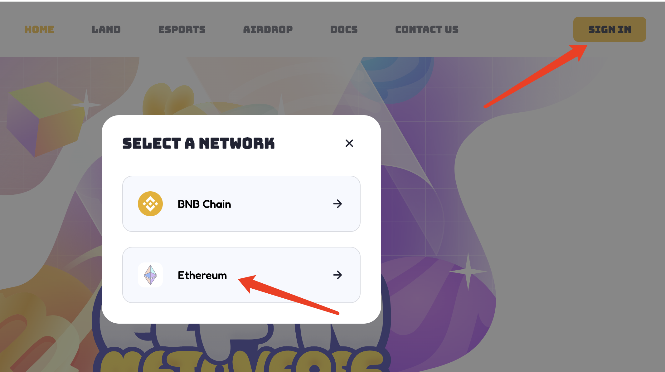Choose the Ethereum network option
This screenshot has height=372, width=665.
pos(241,275)
